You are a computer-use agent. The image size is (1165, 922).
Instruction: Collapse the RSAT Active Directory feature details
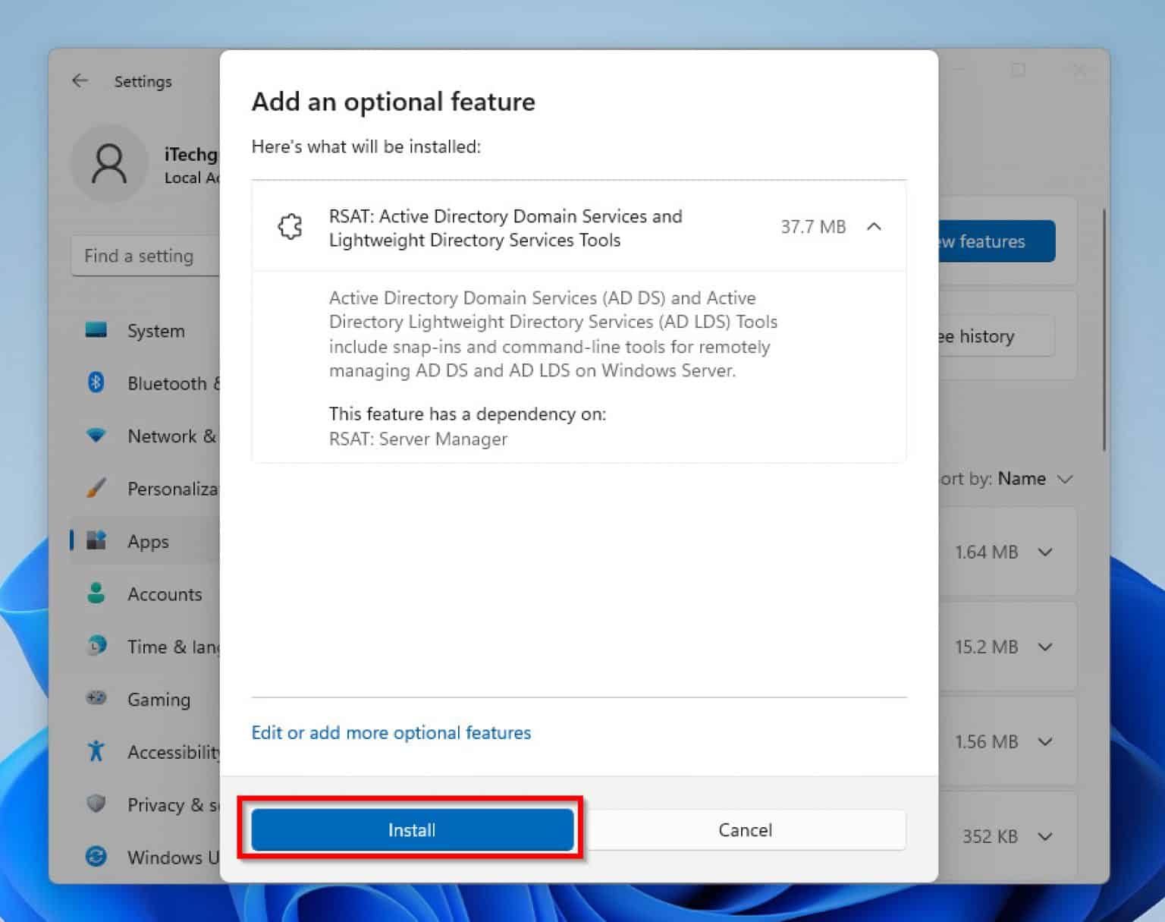tap(875, 226)
